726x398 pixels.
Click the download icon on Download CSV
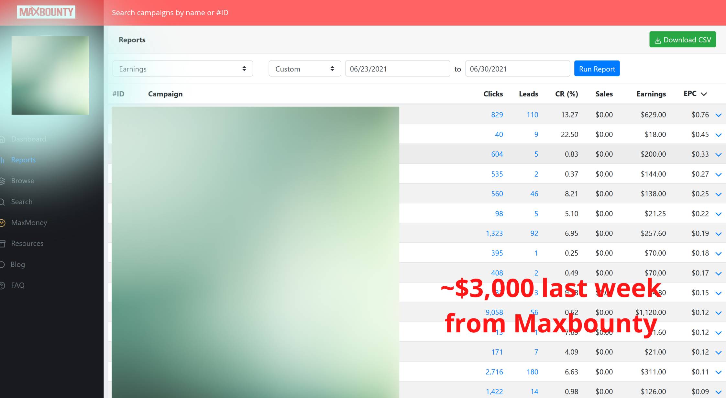658,40
